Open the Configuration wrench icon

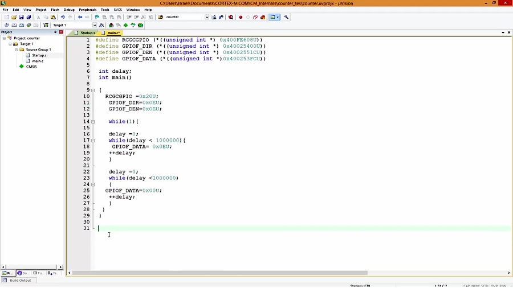pos(286,17)
